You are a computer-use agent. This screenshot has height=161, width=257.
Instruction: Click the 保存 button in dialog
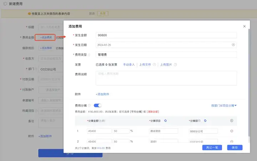coord(235,147)
